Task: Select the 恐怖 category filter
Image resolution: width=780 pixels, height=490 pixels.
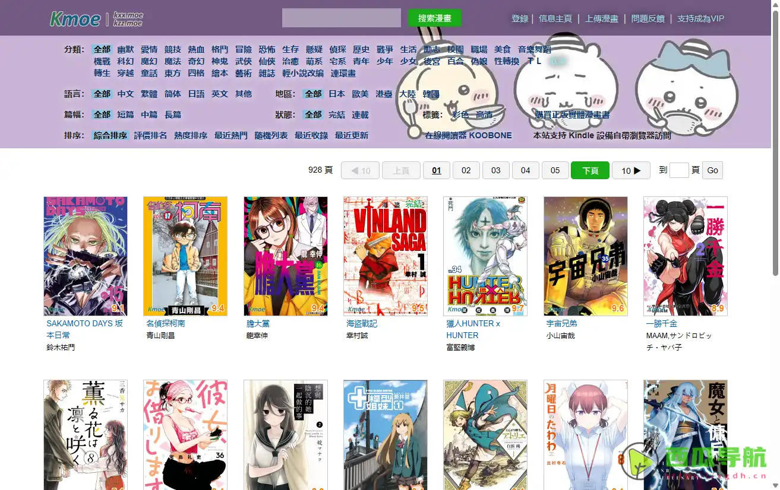Action: (x=266, y=49)
